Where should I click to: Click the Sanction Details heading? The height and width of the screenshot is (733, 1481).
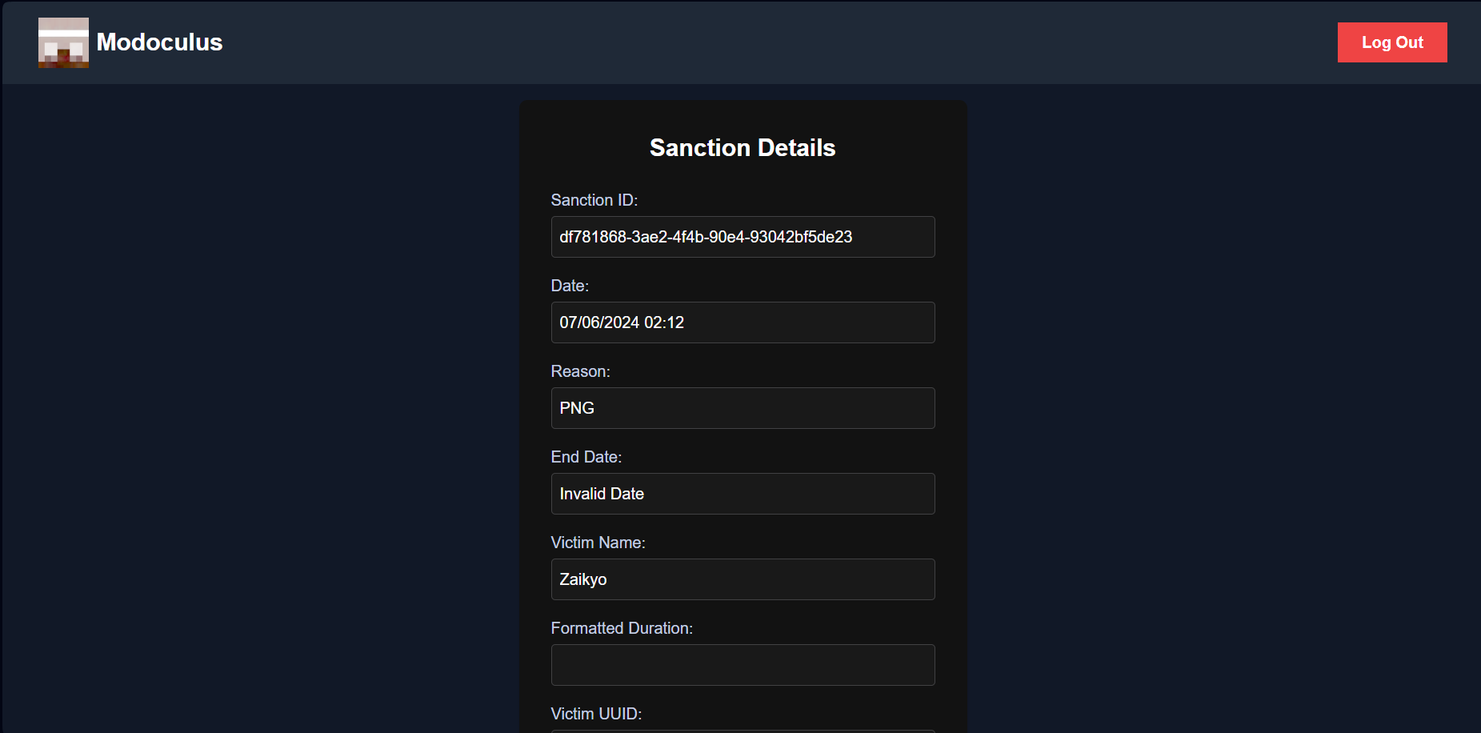pos(743,147)
